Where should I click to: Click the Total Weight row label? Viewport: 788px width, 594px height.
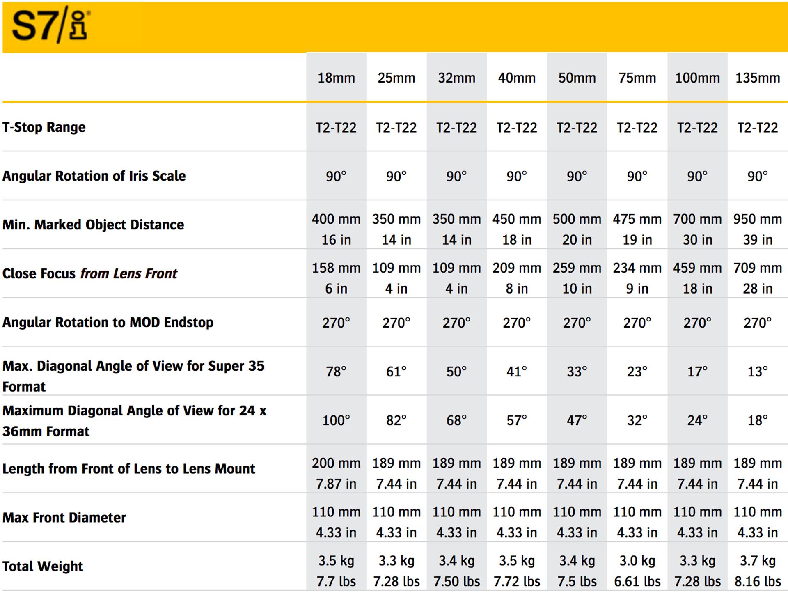tap(43, 566)
